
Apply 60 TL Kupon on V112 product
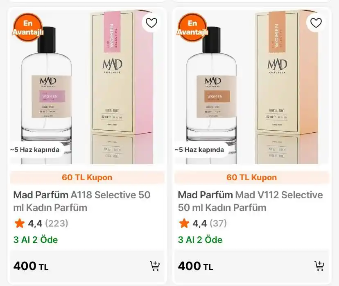pyautogui.click(x=252, y=177)
